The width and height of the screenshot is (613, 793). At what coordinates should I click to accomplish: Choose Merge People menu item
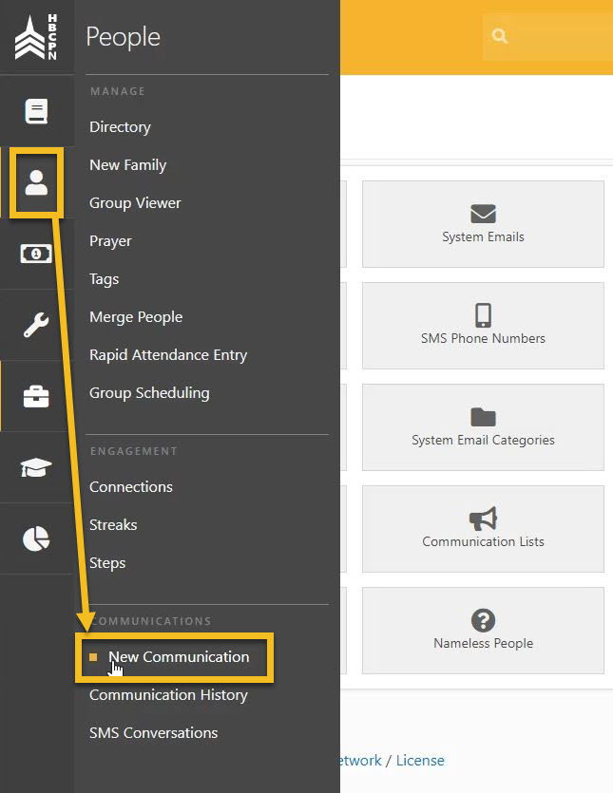coord(136,316)
